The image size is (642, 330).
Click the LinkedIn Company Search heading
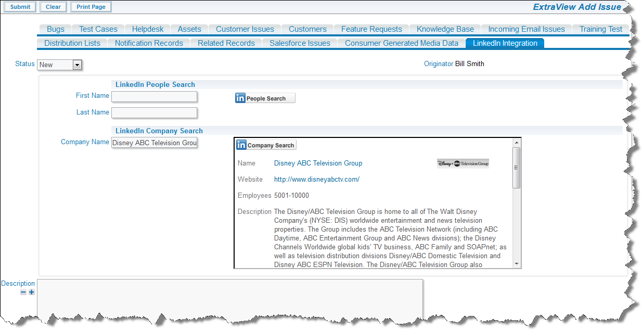[x=159, y=131]
